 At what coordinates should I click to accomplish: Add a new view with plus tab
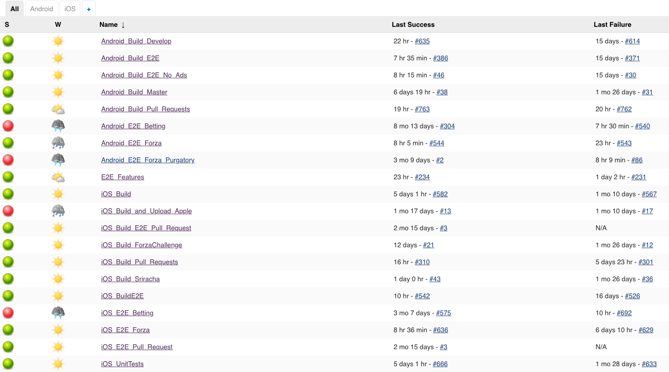pos(89,9)
